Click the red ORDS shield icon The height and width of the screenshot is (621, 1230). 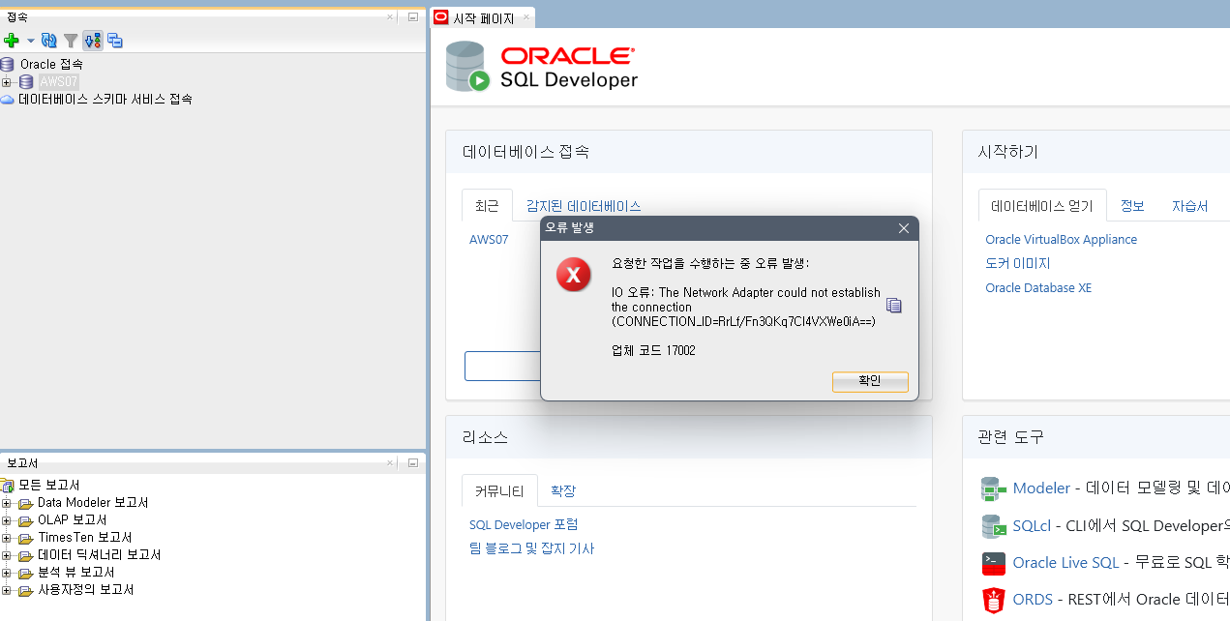pos(994,600)
